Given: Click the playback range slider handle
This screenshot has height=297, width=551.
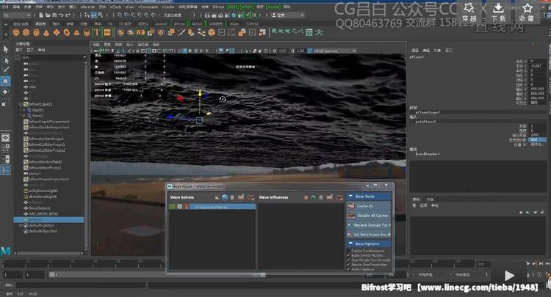Looking at the screenshot, I should tap(52, 274).
